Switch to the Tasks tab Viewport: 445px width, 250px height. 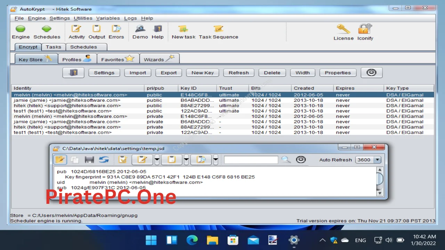click(x=54, y=47)
